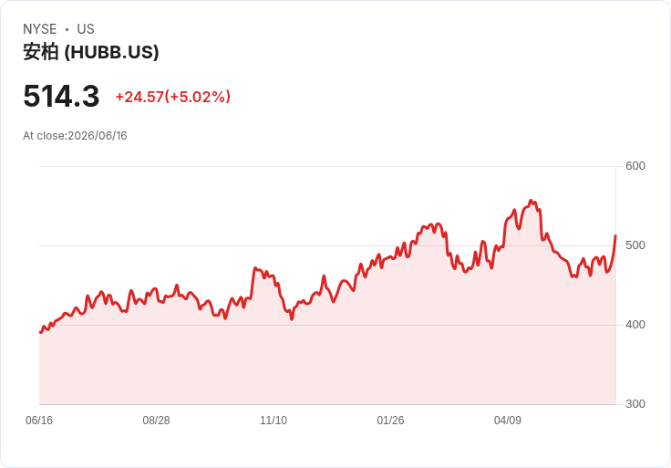Click the final point of the price line
Viewport: 671px width, 468px height.
(x=615, y=235)
